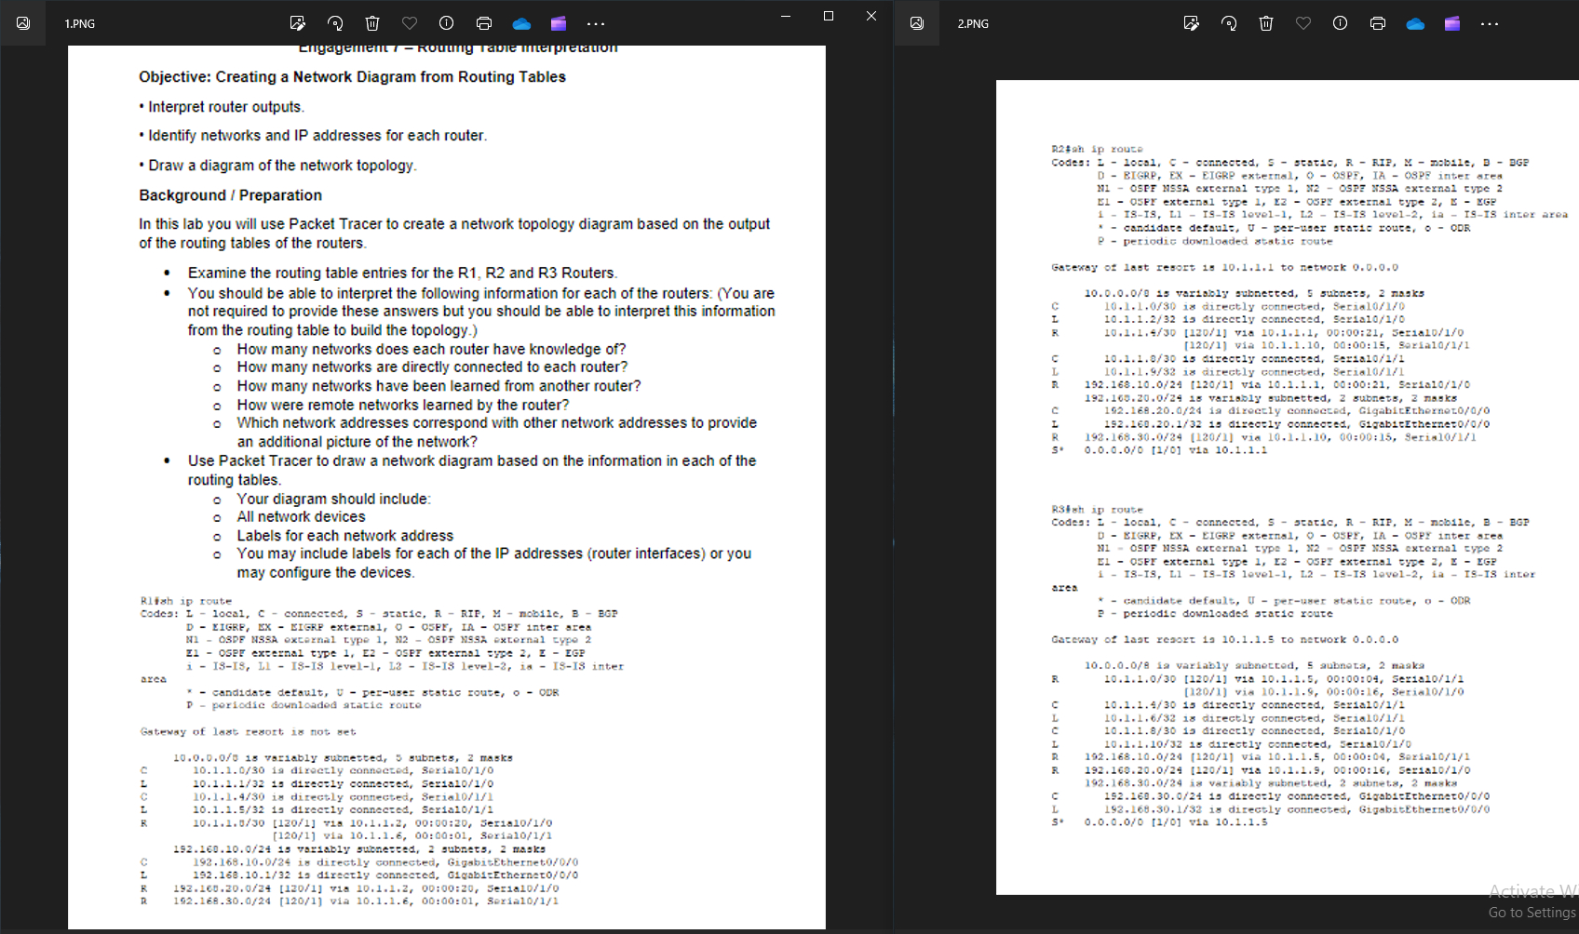The height and width of the screenshot is (934, 1579).
Task: Rotate the 2.PNG image
Action: pos(1229,23)
